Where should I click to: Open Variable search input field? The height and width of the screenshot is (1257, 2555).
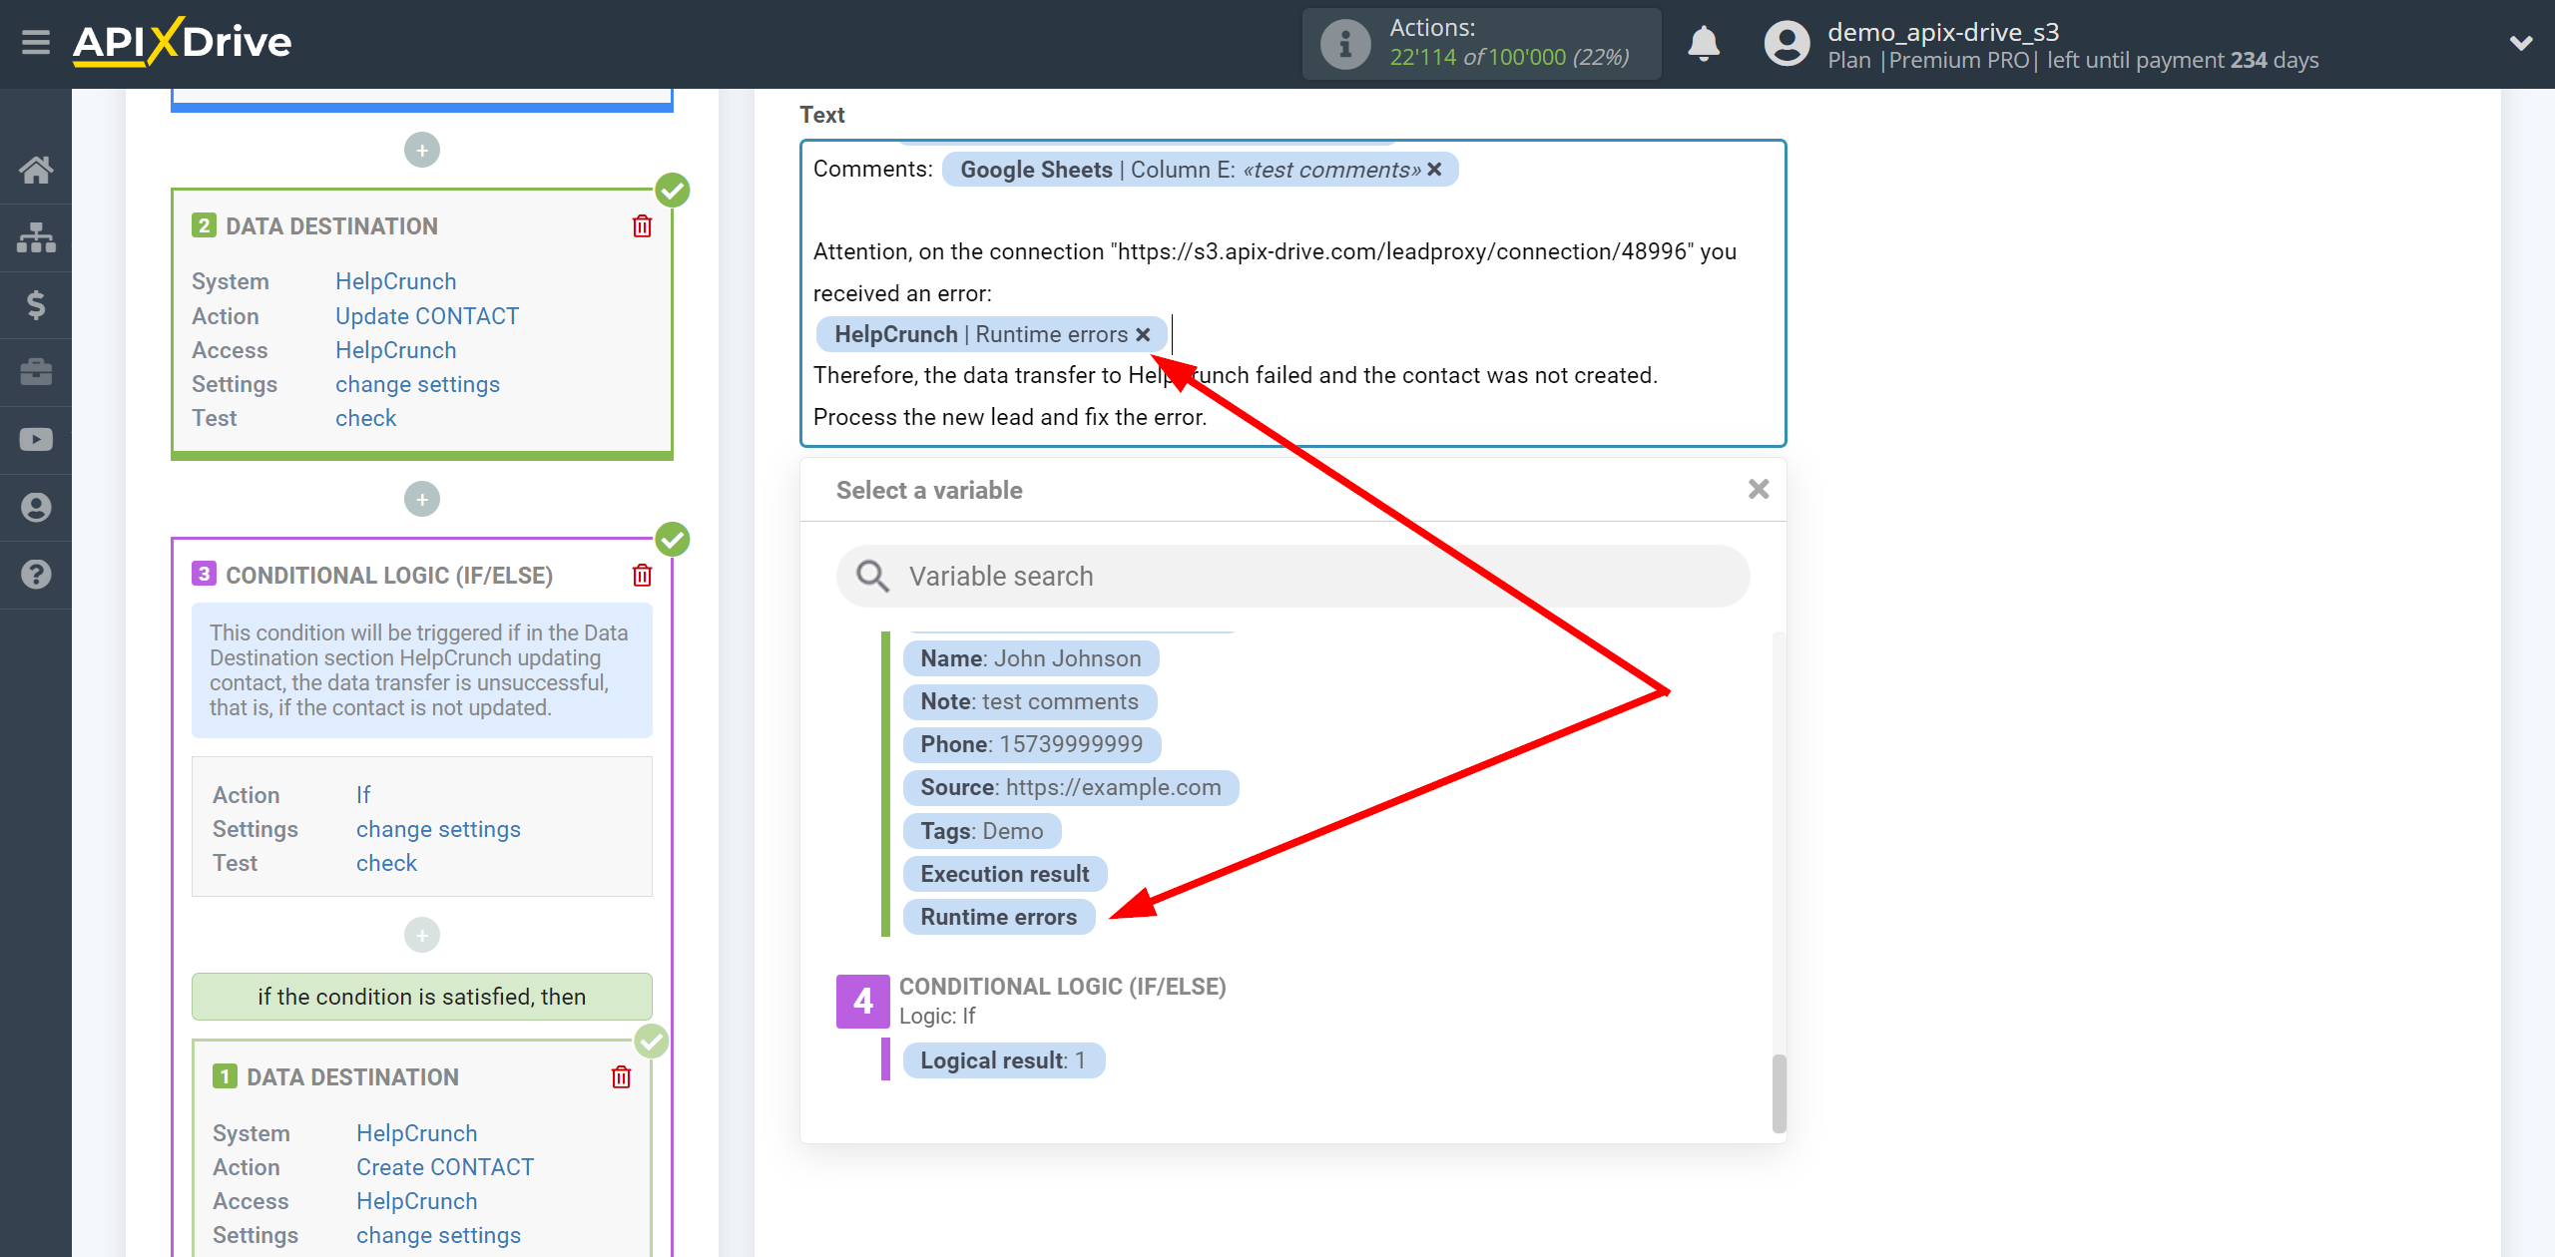pos(1290,575)
